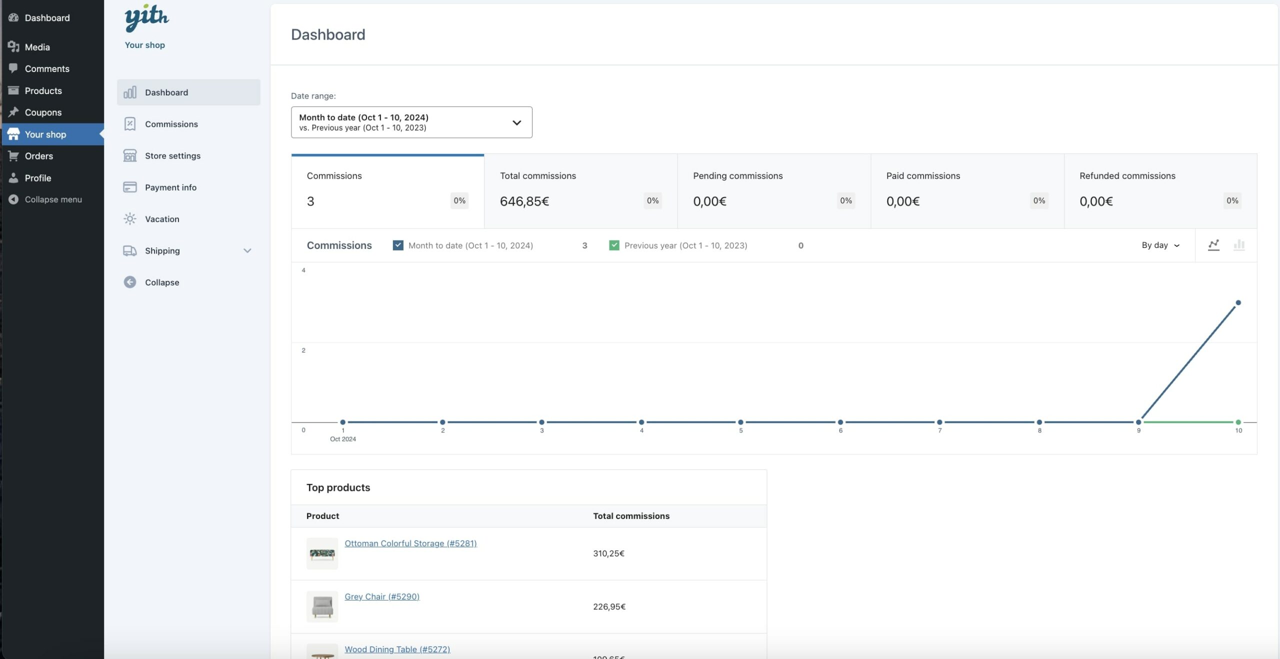Viewport: 1280px width, 659px height.
Task: Toggle the Previous year series checkbox
Action: [x=614, y=245]
